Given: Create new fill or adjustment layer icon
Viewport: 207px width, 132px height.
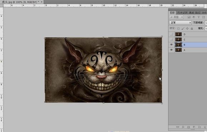Looking at the screenshot, I should click(x=194, y=127).
